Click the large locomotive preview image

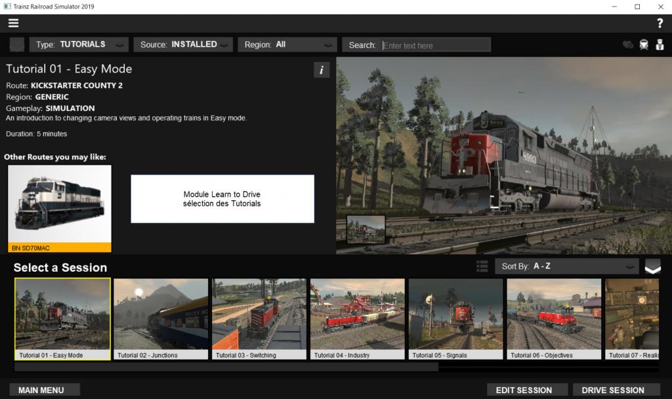504,156
